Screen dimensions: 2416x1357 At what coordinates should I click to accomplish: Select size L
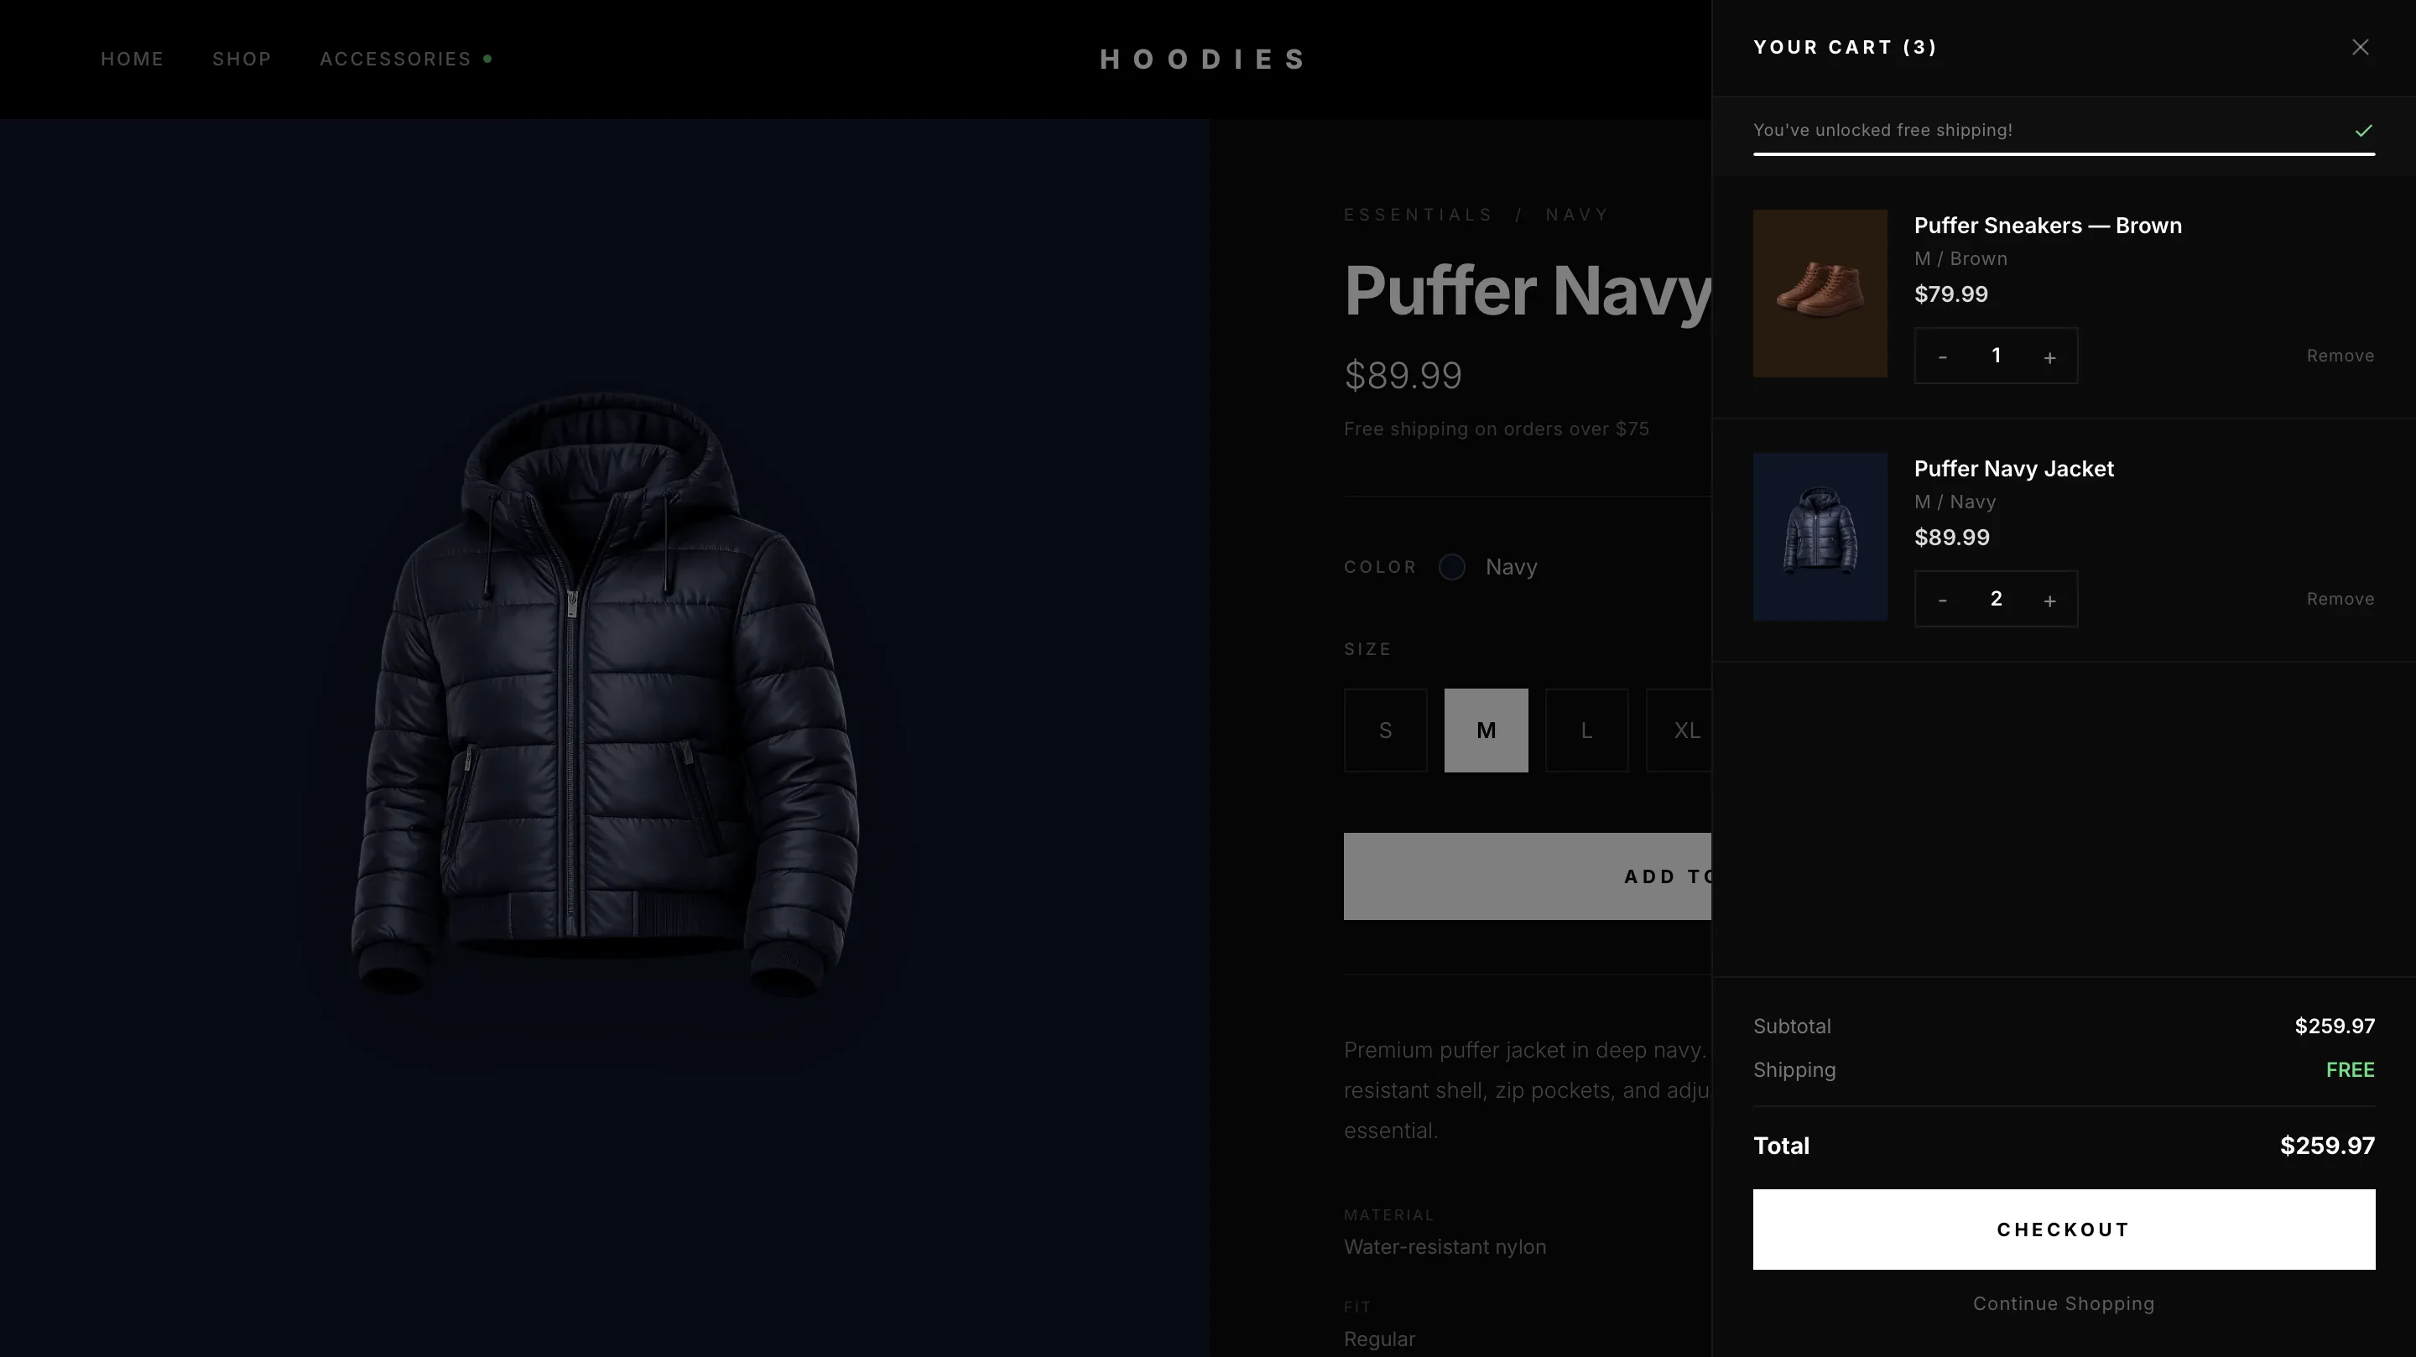[1586, 730]
